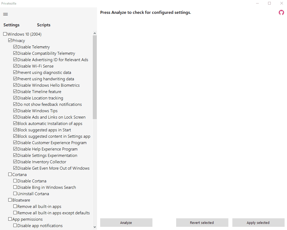The width and height of the screenshot is (287, 230).
Task: Open the hamburger menu
Action: point(6,14)
